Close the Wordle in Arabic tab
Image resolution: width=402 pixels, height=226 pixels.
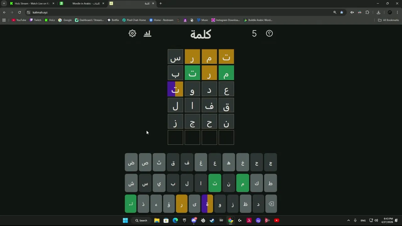[x=103, y=3]
